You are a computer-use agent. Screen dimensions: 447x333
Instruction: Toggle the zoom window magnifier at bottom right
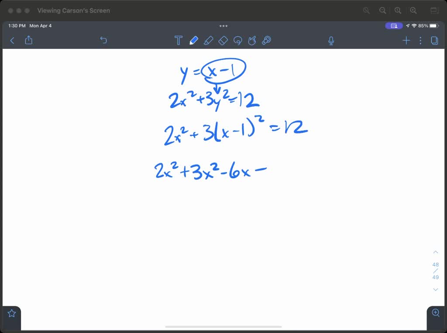(435, 313)
